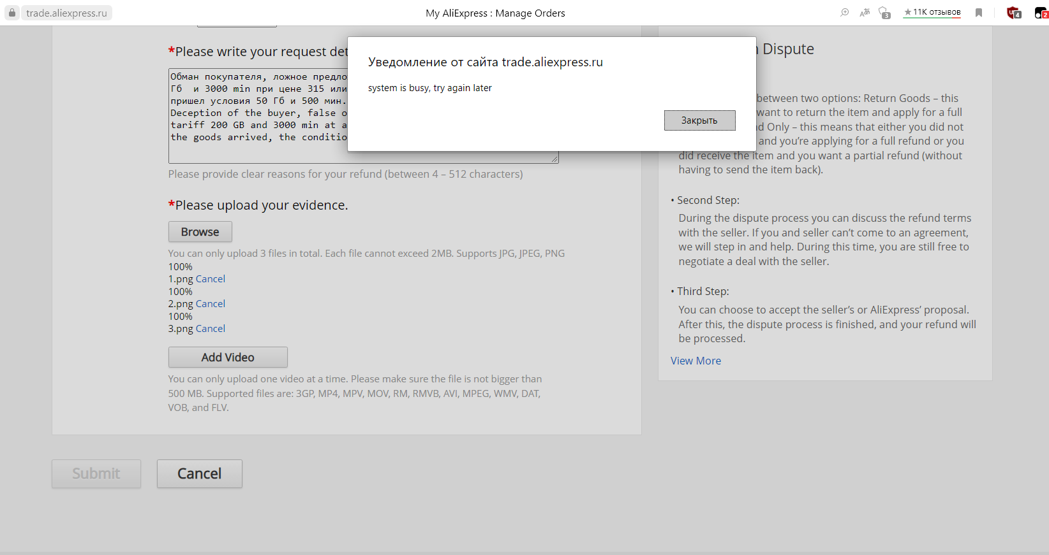The image size is (1049, 555).
Task: Click the padlock site security icon
Action: point(11,13)
